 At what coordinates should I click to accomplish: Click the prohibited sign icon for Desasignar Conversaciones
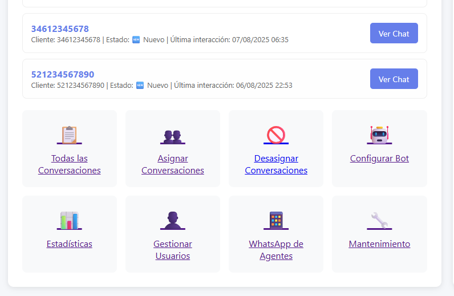tap(276, 135)
